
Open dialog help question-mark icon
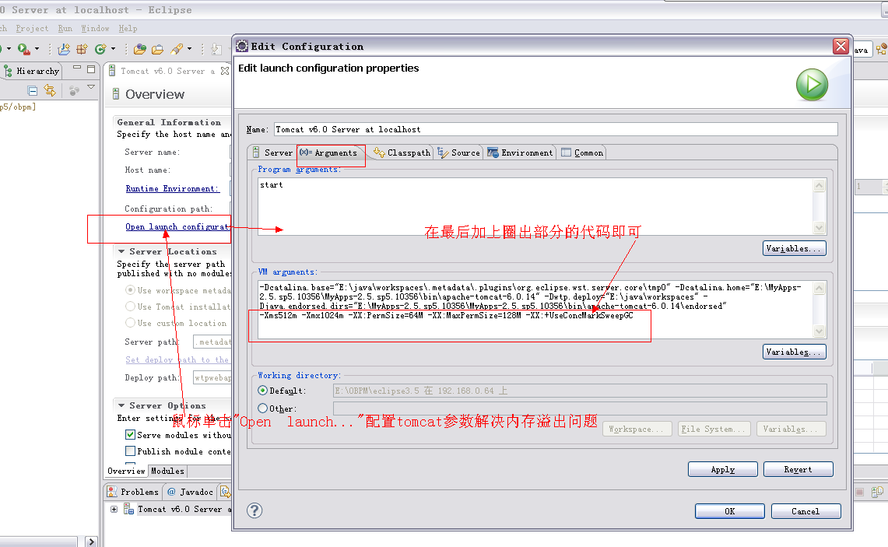(254, 510)
